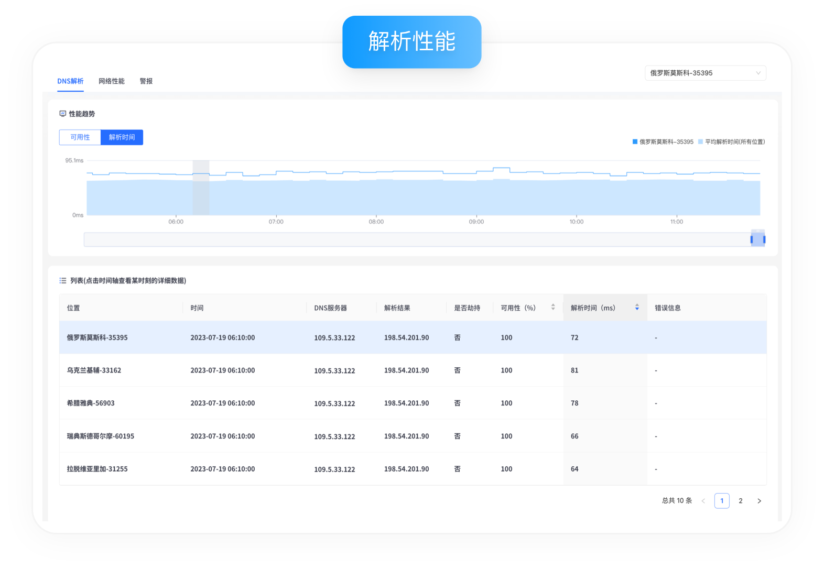Go to next page arrow
Viewport: 824px width, 569px height.
pyautogui.click(x=759, y=501)
